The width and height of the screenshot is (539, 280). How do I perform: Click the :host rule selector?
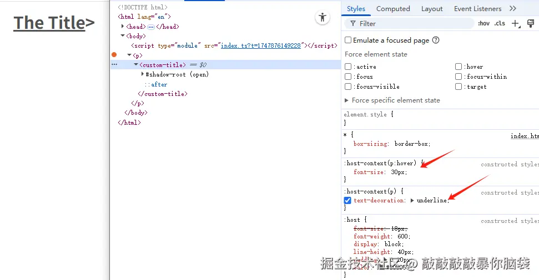point(352,220)
